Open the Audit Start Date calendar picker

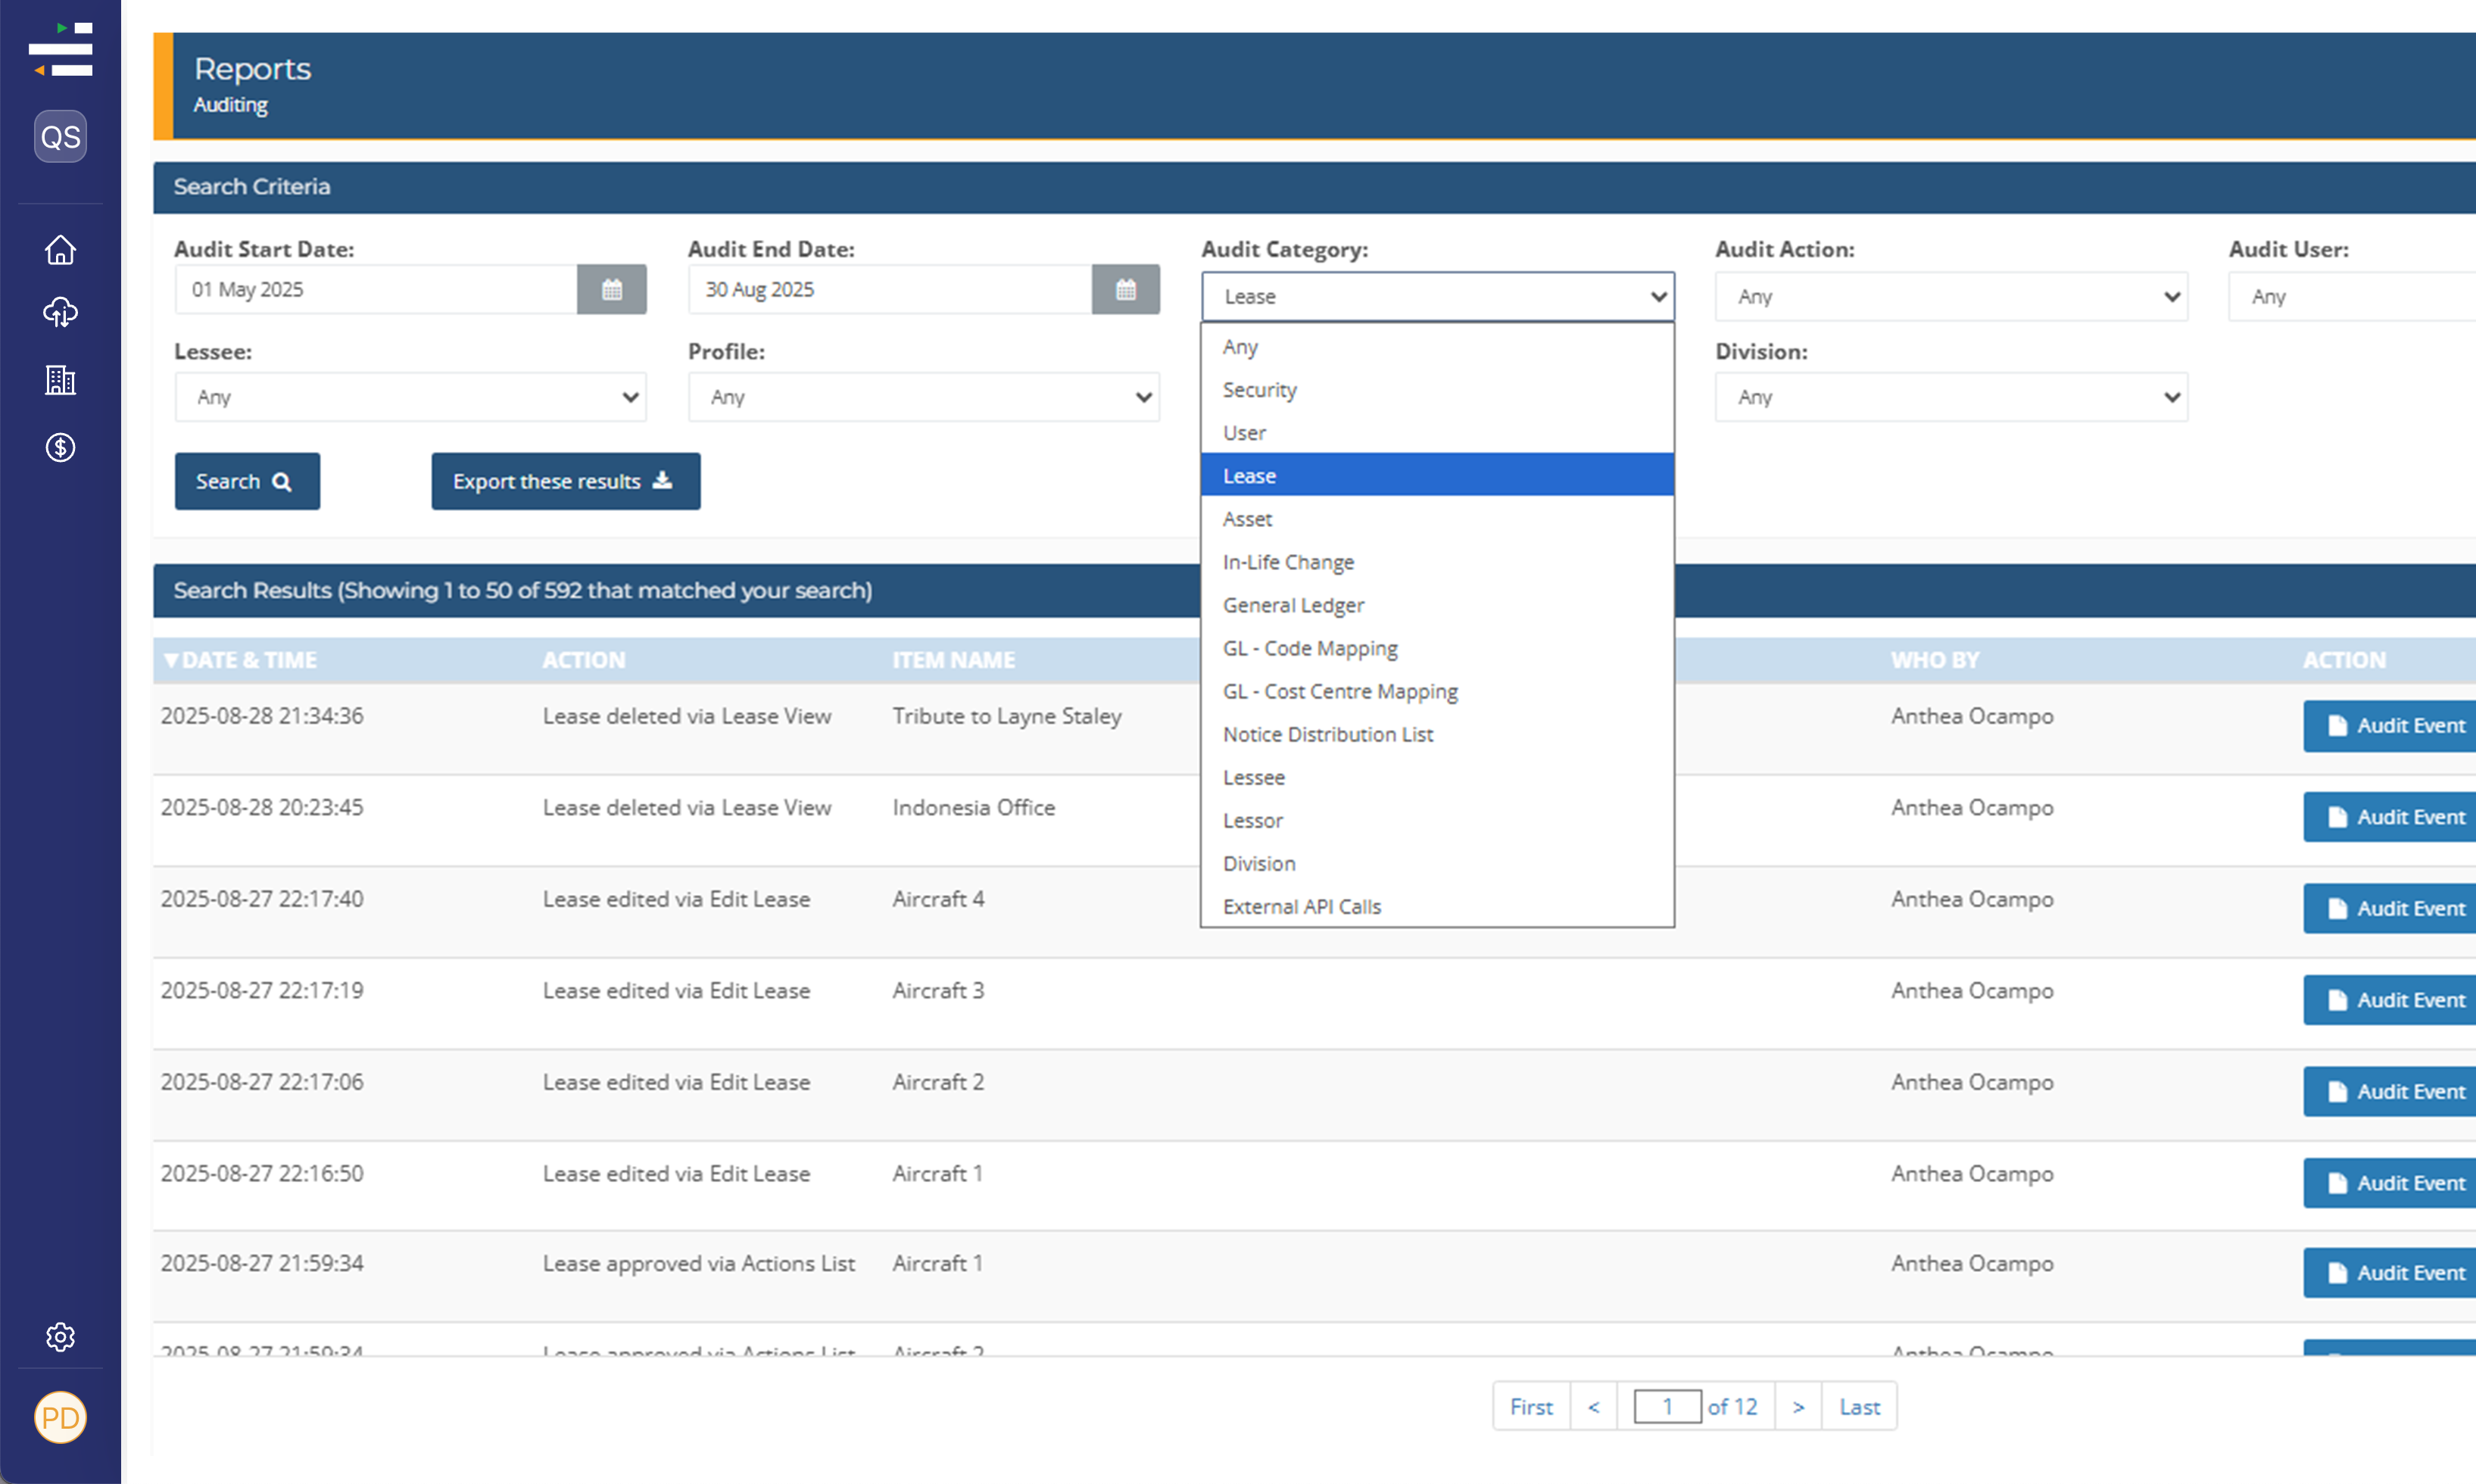point(611,289)
